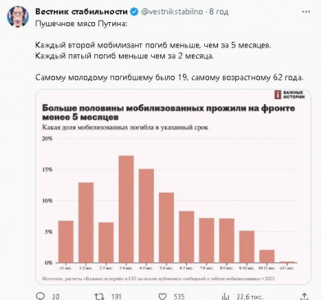
Task: Click the blue verified badge icon
Action: click(x=134, y=11)
